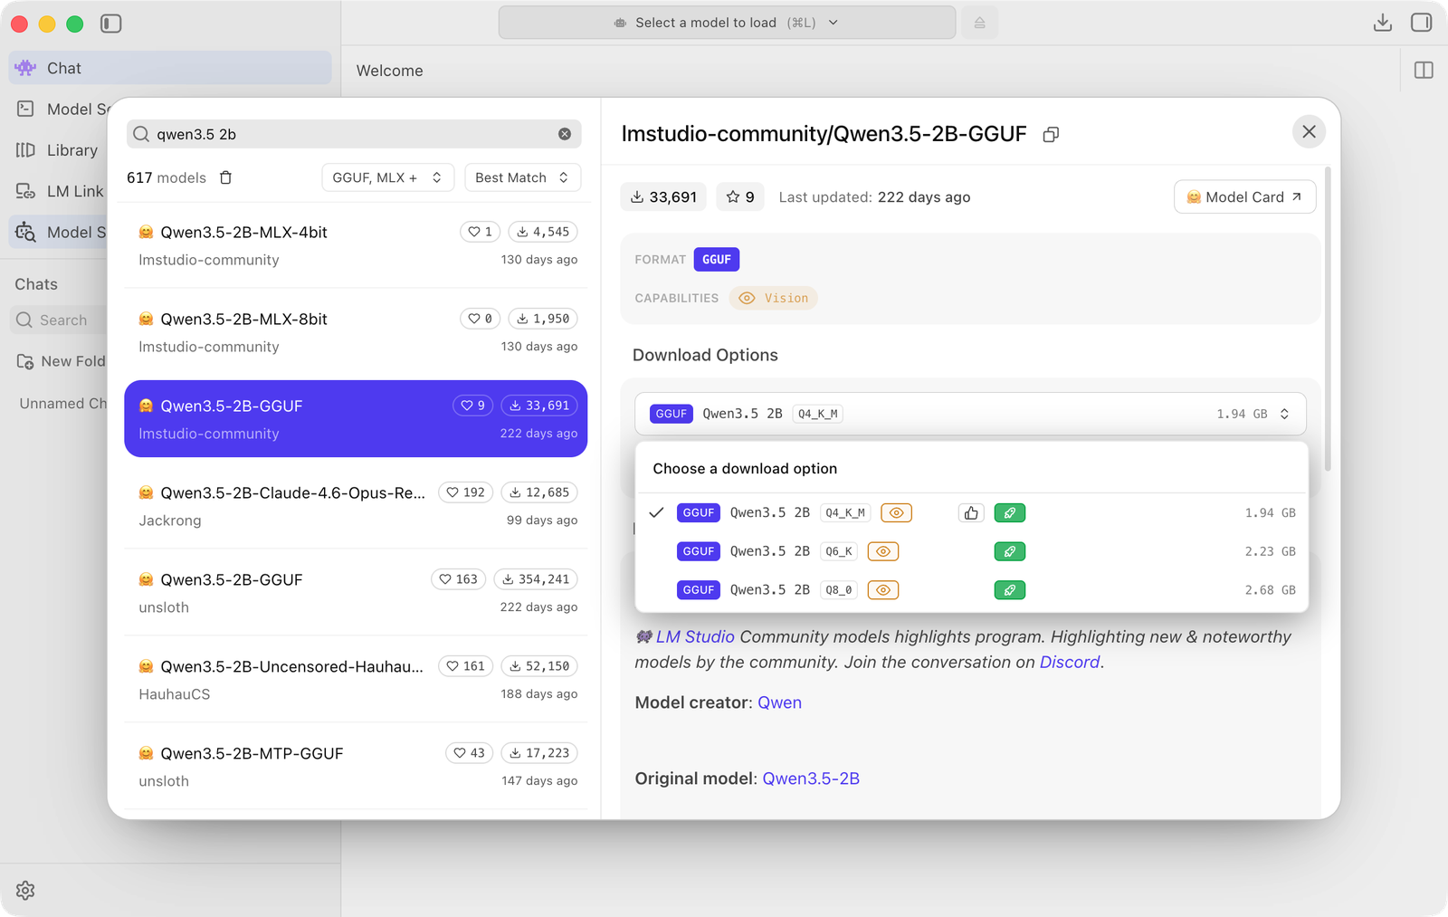Select Qwen3.5-2B-MLX-8bit in results
1448x917 pixels.
356,332
